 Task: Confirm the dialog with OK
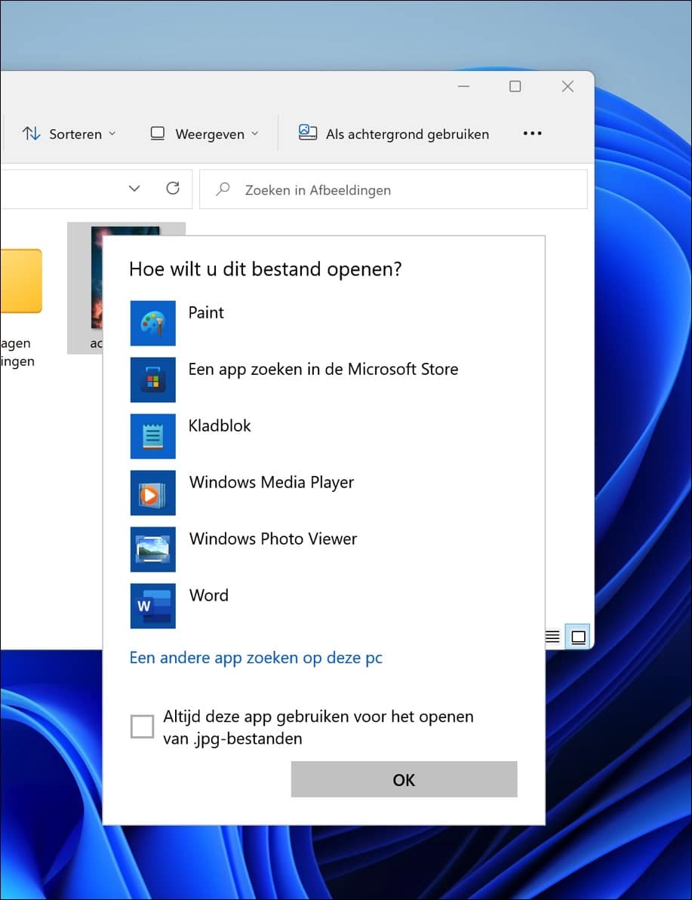[403, 779]
